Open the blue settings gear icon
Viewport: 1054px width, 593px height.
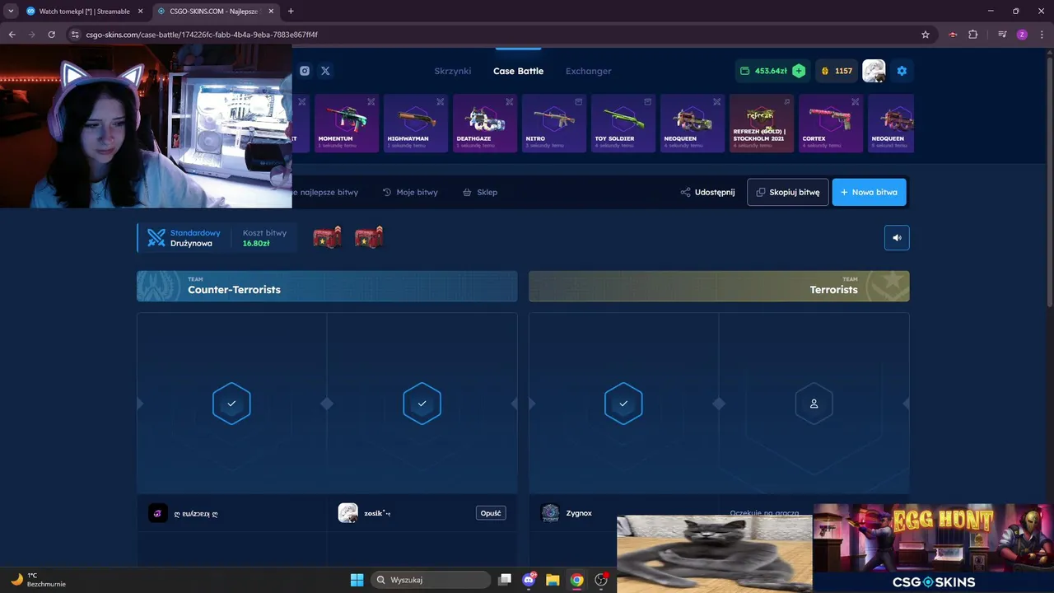coord(902,71)
